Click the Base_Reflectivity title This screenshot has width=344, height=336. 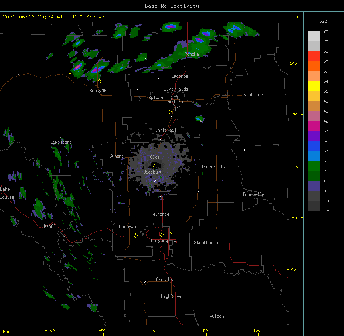(x=172, y=6)
